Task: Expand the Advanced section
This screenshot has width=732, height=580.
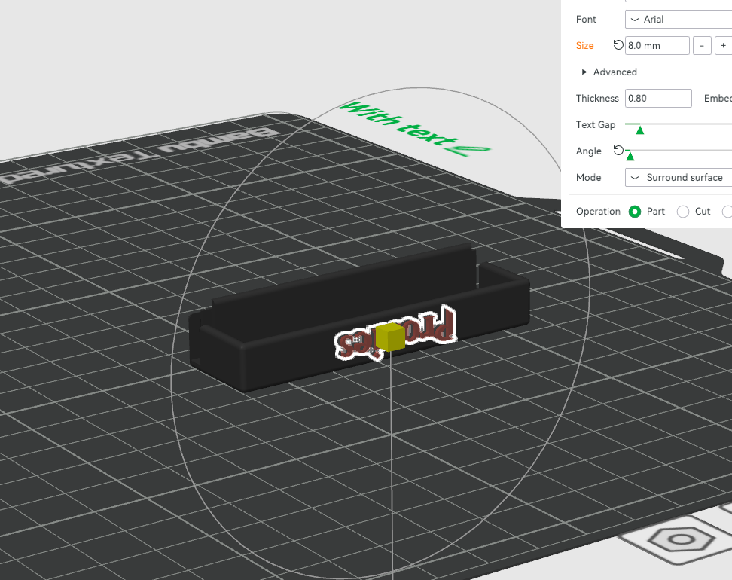Action: click(x=609, y=72)
